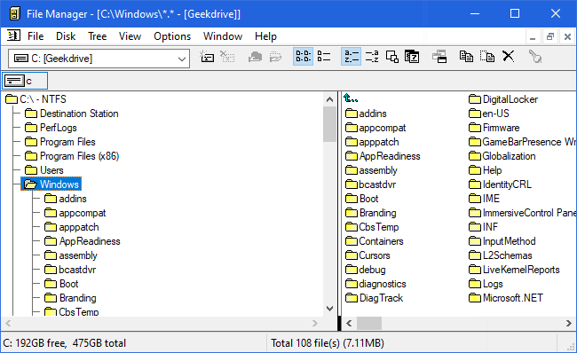This screenshot has width=577, height=353.
Task: Select the debug folder in the file pane
Action: click(x=366, y=270)
